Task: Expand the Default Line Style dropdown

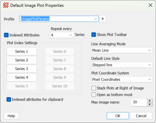Action: click(x=122, y=65)
